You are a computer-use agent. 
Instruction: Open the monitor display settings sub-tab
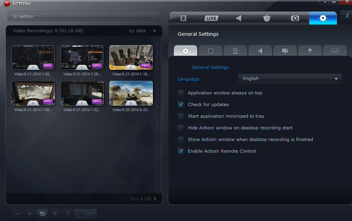point(285,51)
